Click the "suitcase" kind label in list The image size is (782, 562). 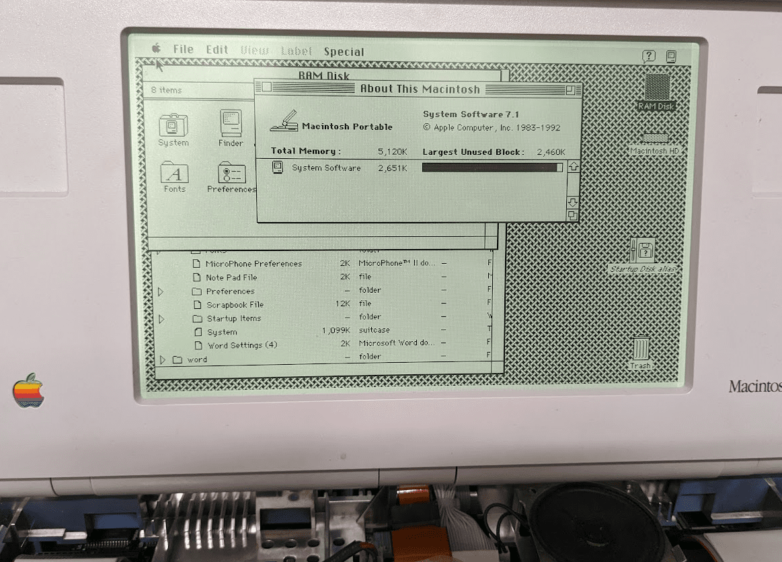[374, 330]
